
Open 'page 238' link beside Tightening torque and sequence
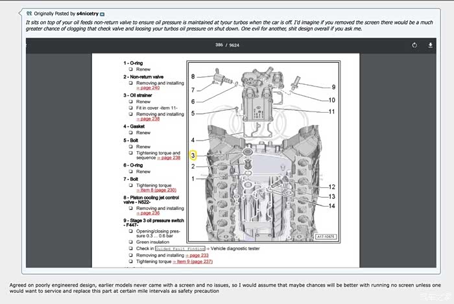click(169, 158)
